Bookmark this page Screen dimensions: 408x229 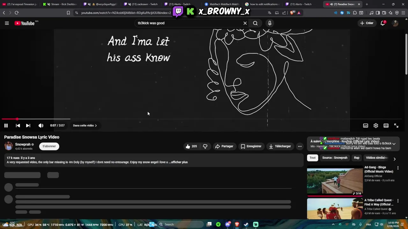click(68, 13)
